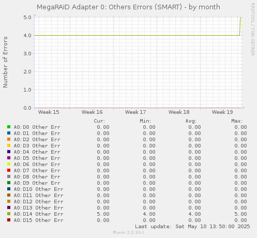The width and height of the screenshot is (257, 238).
Task: Click the A0:D13 dark purple legend swatch
Action: (x=9, y=207)
